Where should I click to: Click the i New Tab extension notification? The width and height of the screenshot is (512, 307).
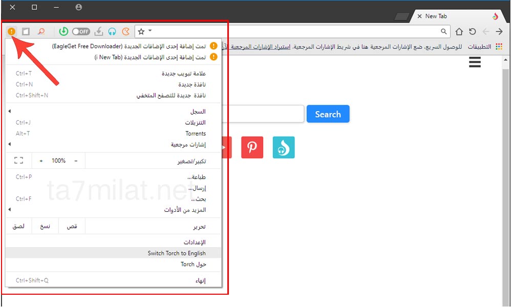point(113,57)
